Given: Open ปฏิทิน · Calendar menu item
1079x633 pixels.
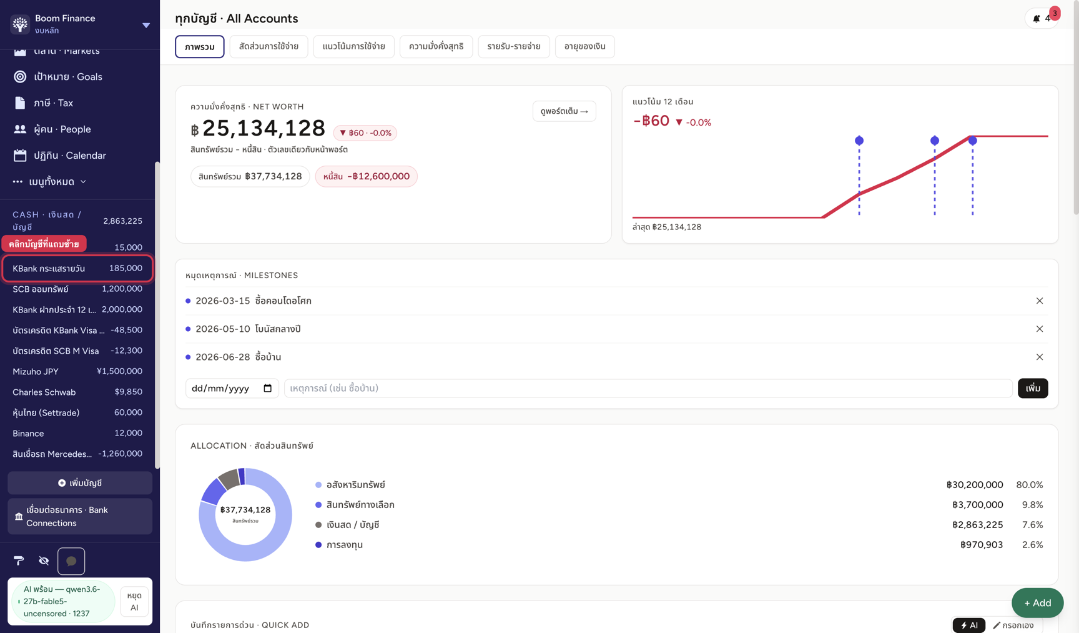Looking at the screenshot, I should (77, 156).
